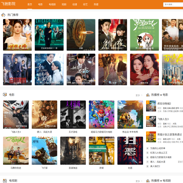Click the chart icon beside 热播榜 电视剧
Screen dimensions: 183x183
click(x=148, y=181)
